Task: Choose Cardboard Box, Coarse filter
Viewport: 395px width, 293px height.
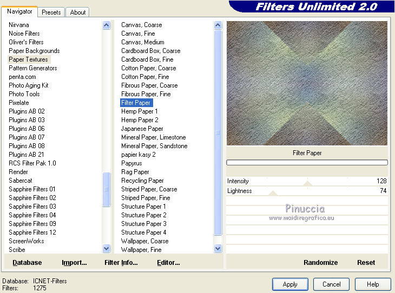Action: [150, 51]
